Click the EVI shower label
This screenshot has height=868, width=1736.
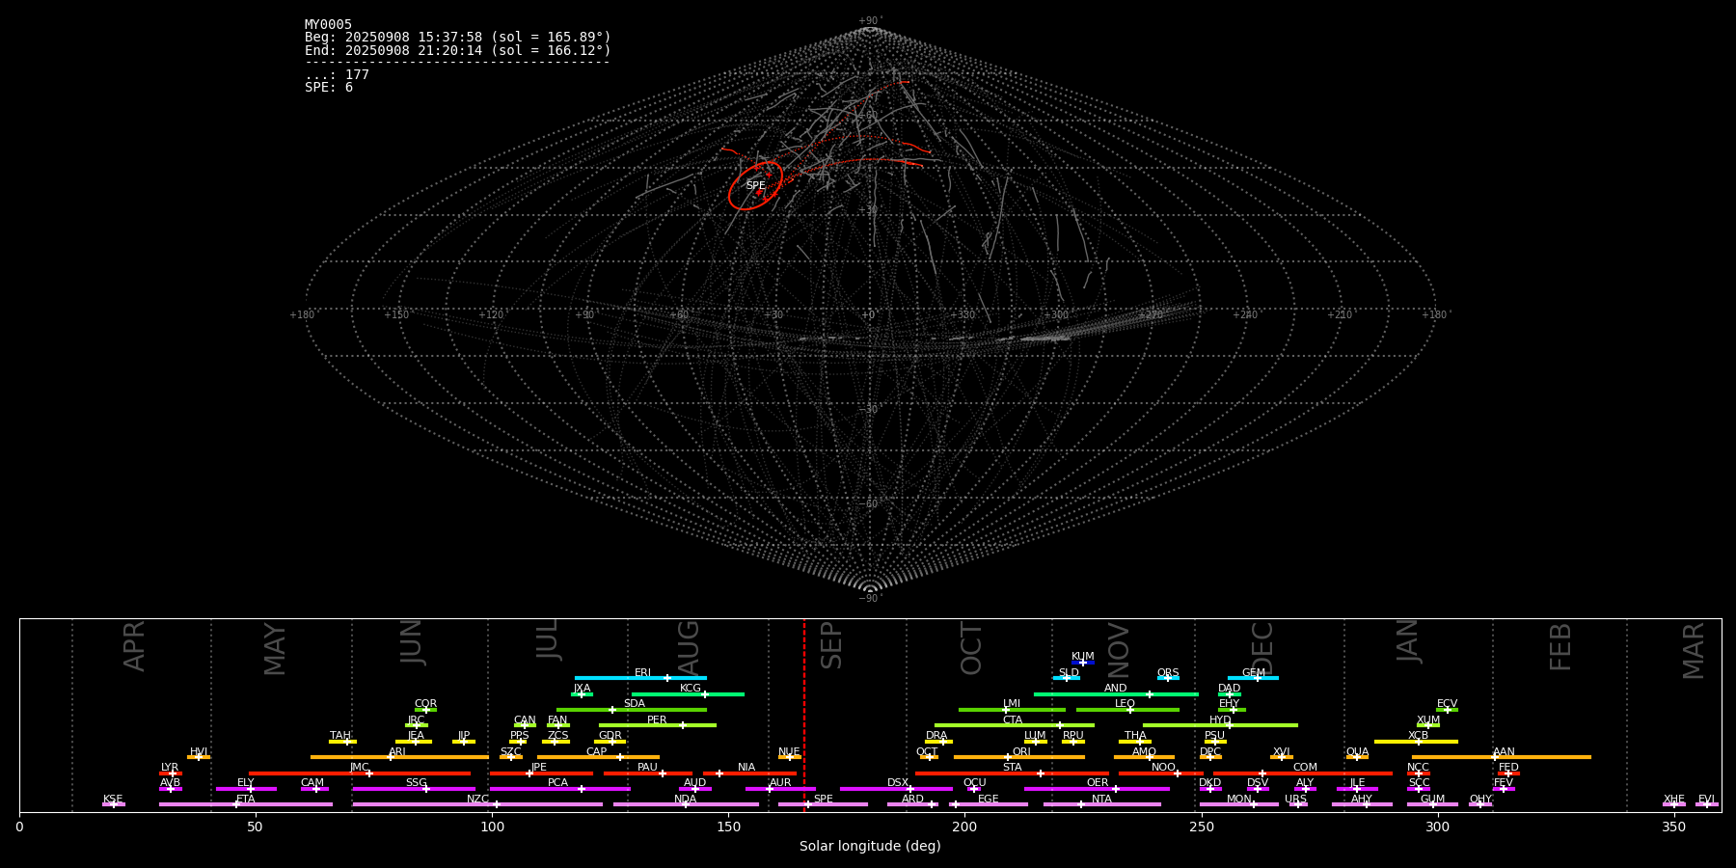click(x=1706, y=800)
